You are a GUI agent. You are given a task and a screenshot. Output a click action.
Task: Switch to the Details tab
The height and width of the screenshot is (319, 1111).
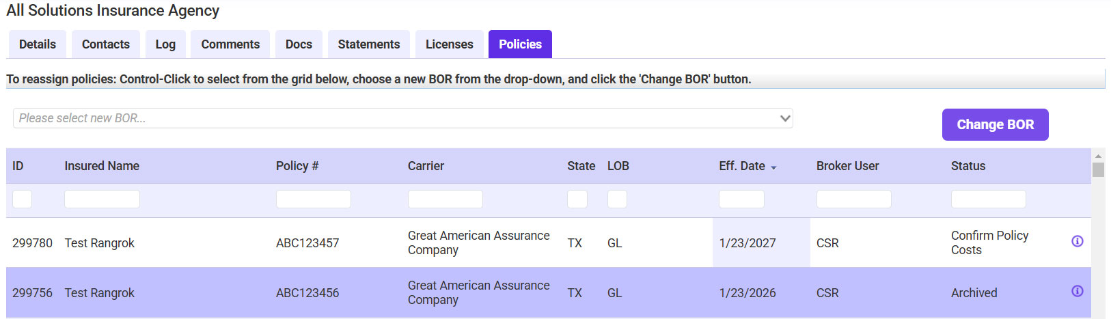pos(38,44)
